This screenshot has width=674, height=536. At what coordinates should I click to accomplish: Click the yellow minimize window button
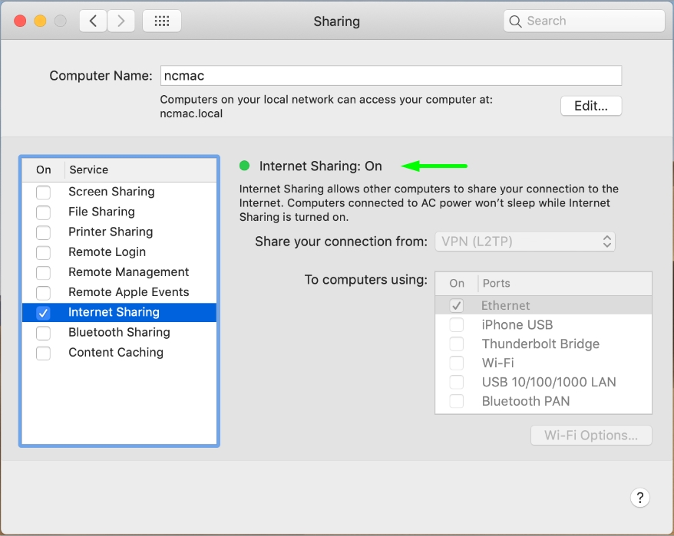(40, 21)
